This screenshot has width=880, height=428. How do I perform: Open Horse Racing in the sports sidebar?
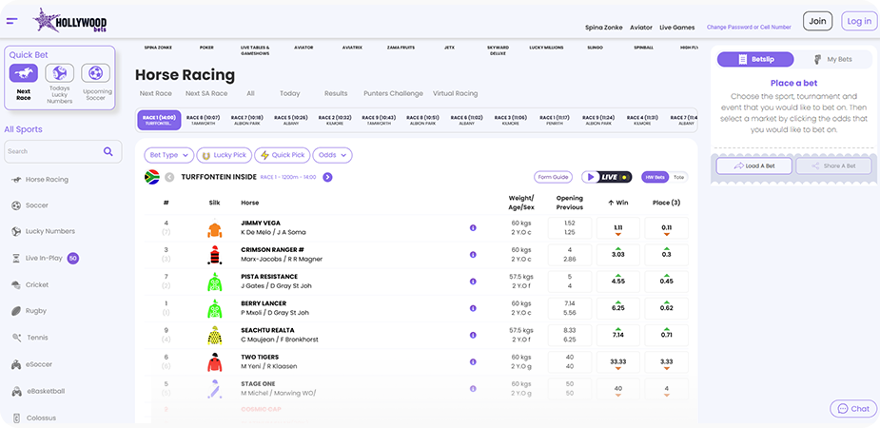click(x=40, y=180)
